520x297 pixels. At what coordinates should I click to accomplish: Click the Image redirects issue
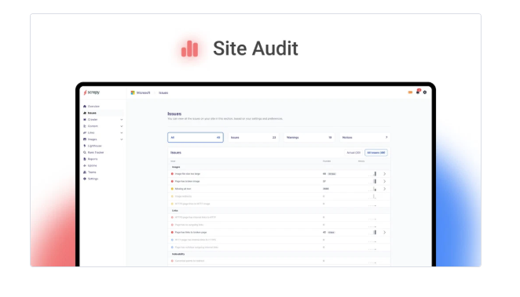183,197
